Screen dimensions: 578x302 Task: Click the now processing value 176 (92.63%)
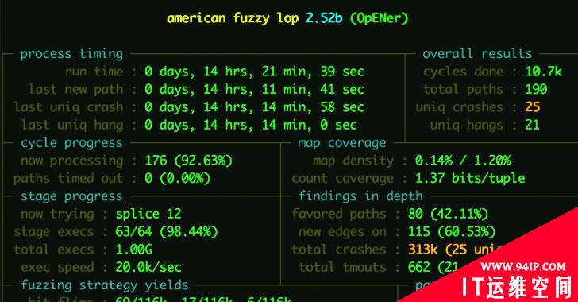point(188,161)
